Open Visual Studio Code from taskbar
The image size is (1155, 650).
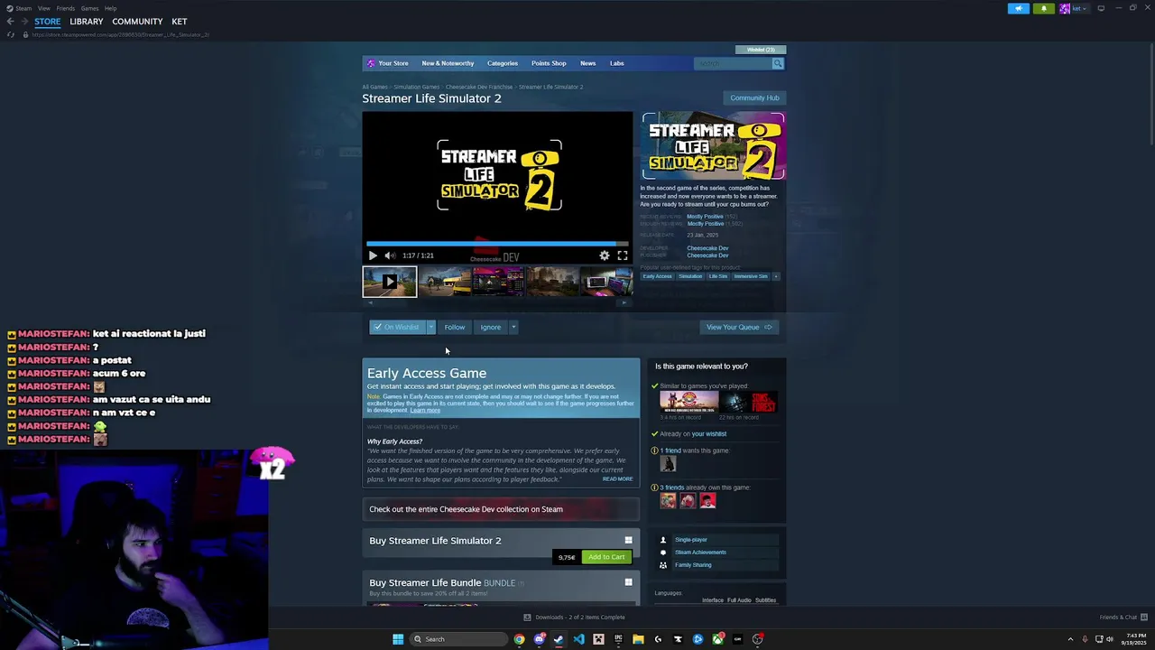[x=578, y=639]
